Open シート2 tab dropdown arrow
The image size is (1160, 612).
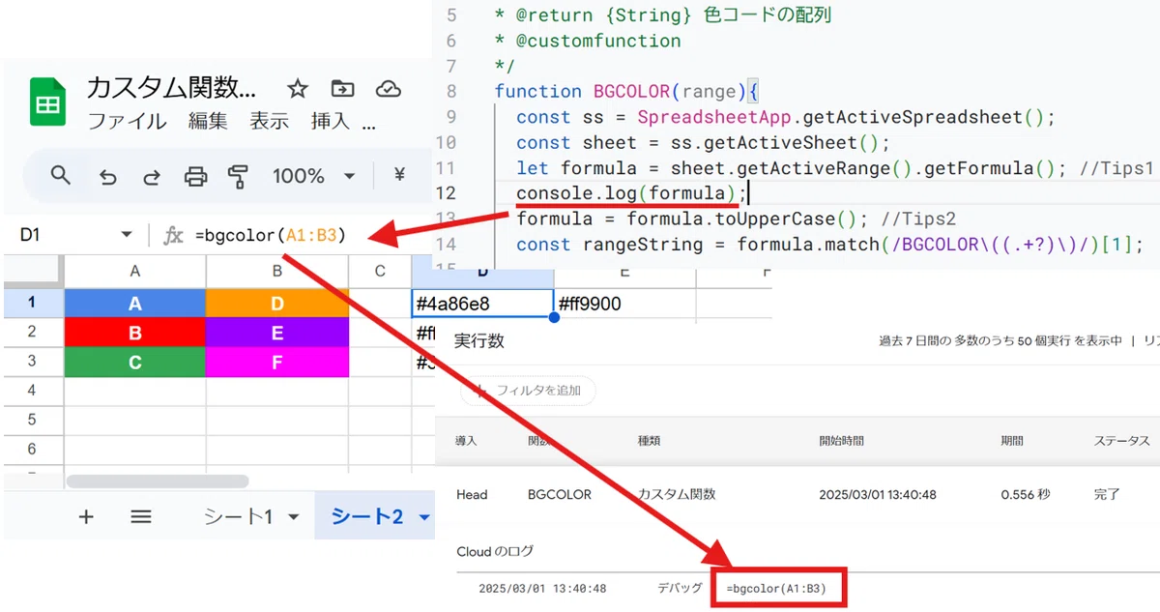point(423,518)
